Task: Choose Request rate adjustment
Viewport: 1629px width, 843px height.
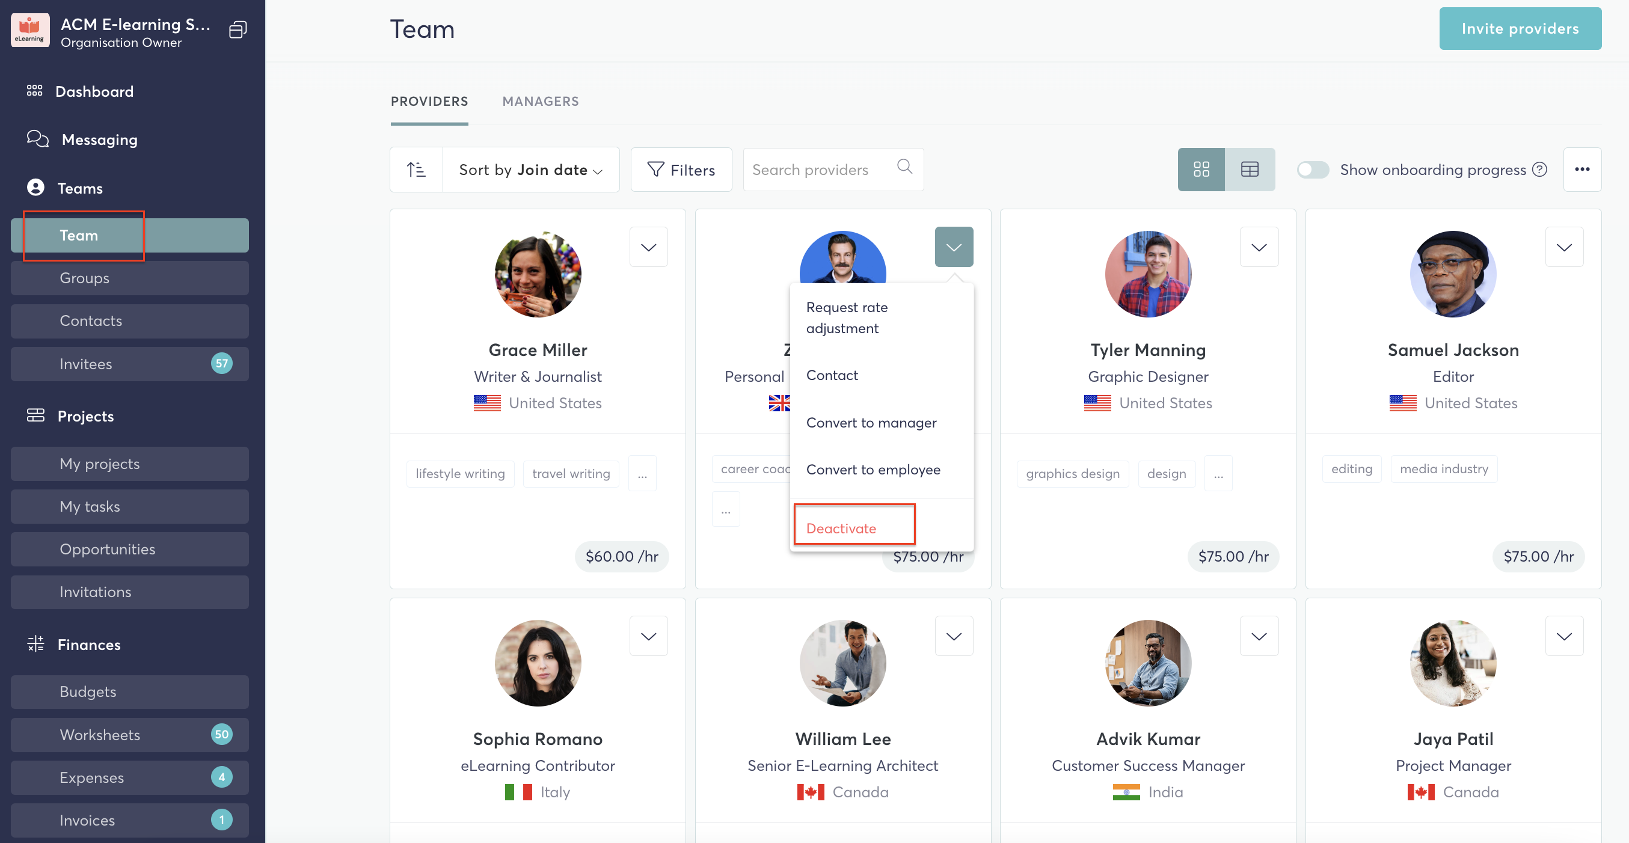Action: click(882, 317)
